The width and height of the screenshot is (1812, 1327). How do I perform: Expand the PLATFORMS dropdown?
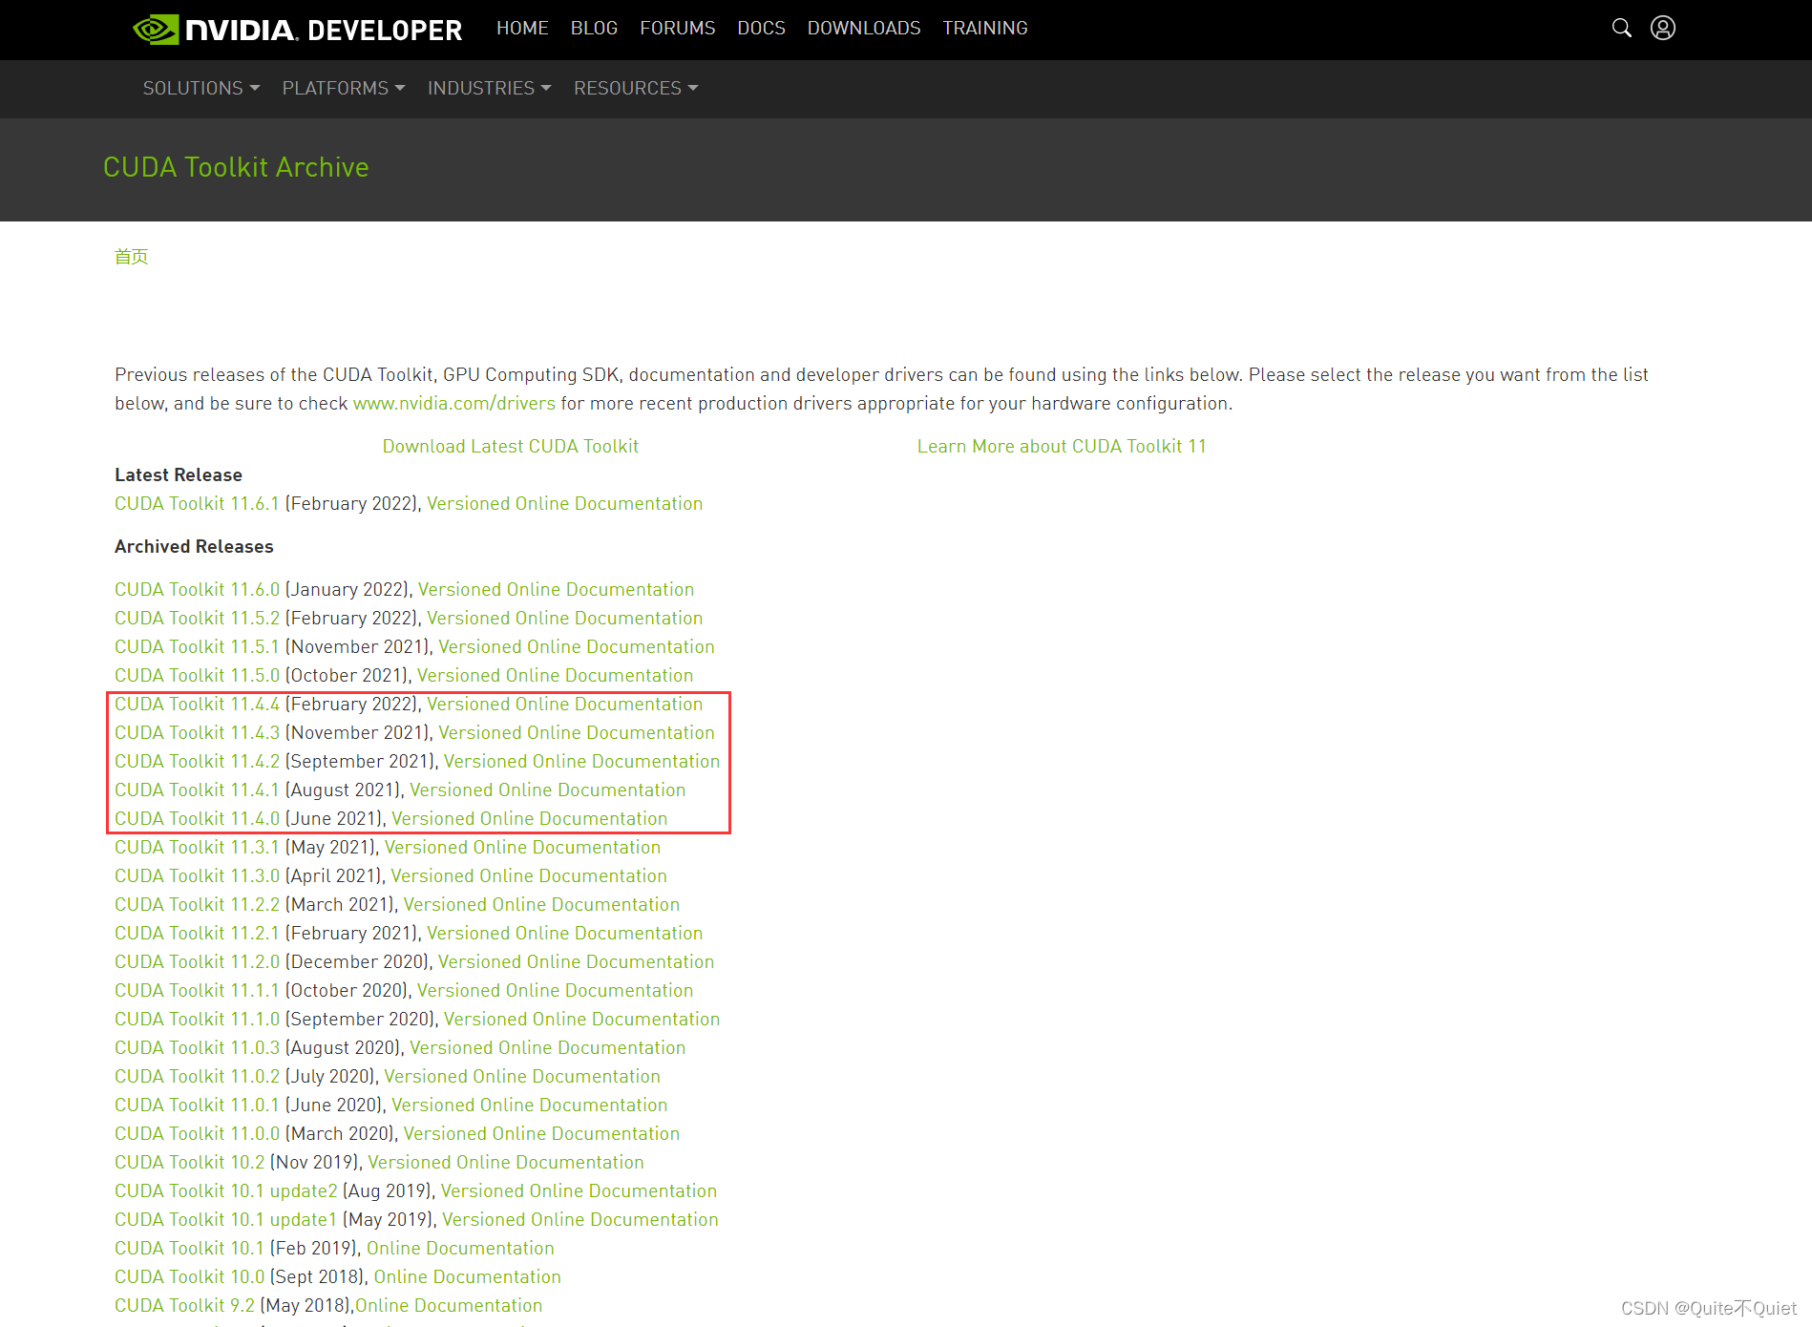pos(344,88)
